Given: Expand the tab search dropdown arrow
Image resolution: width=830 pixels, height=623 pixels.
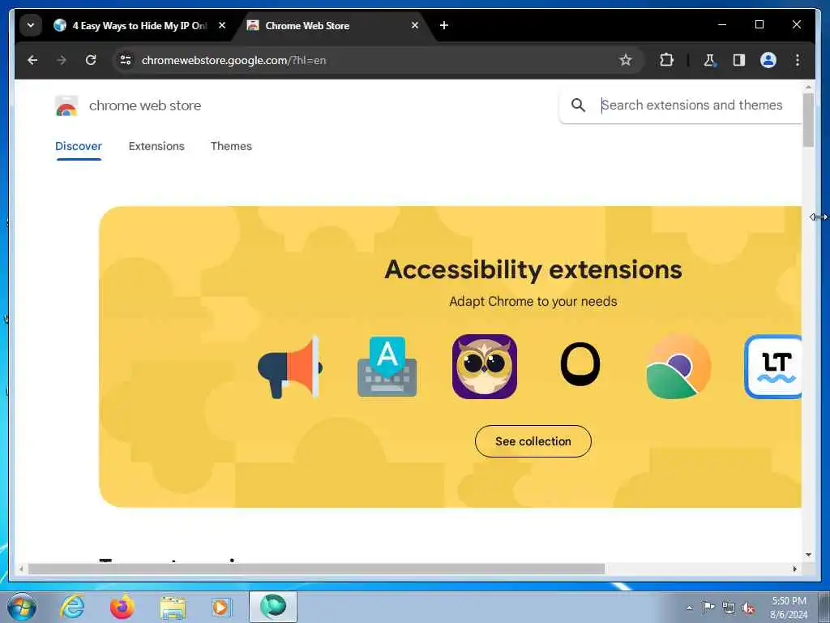Looking at the screenshot, I should click(31, 25).
